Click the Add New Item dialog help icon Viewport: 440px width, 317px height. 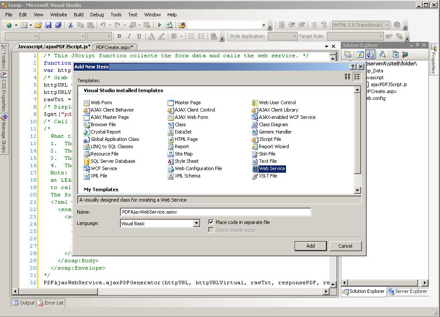(x=353, y=67)
